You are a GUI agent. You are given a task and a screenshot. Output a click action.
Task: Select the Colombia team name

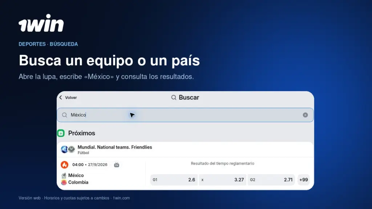tap(78, 182)
